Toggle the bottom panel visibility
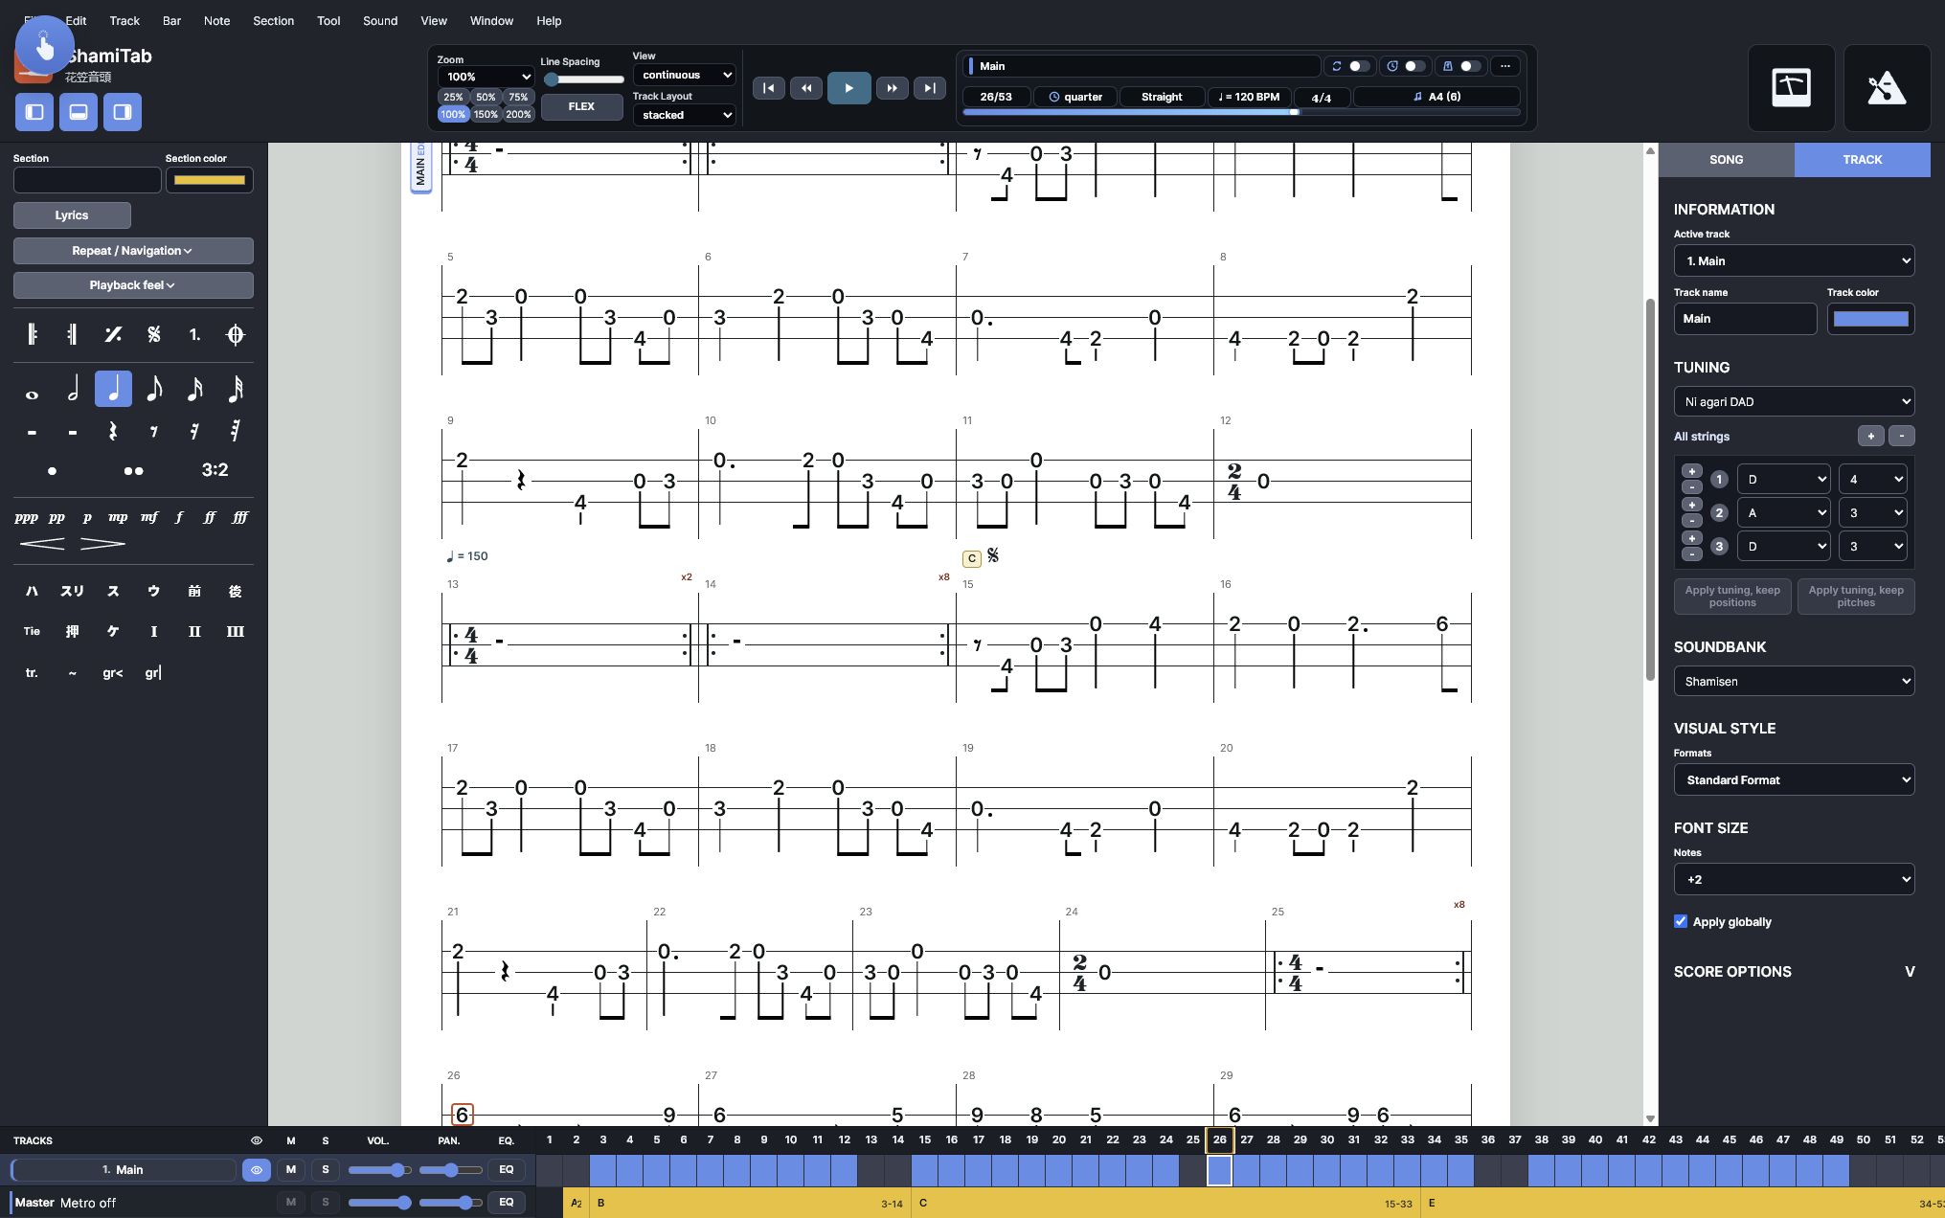This screenshot has width=1945, height=1218. [x=79, y=112]
